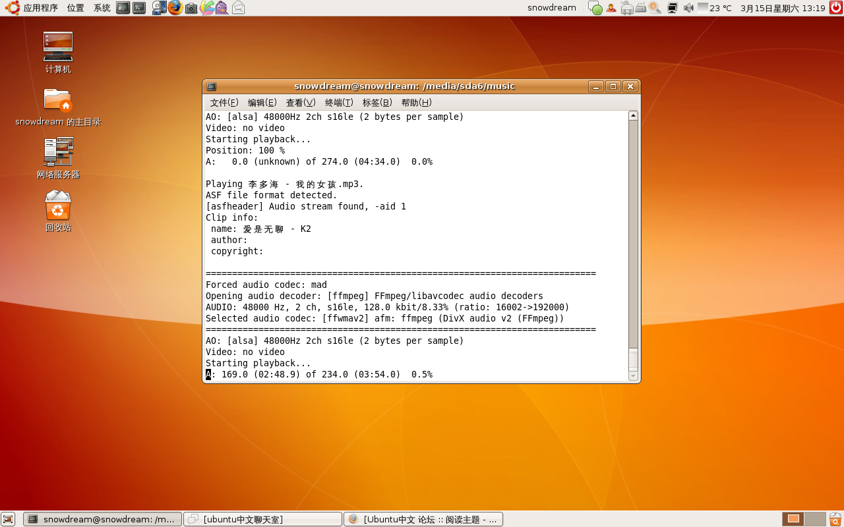Open snowdream 的主目录 home folder icon
The width and height of the screenshot is (844, 527).
pyautogui.click(x=58, y=107)
